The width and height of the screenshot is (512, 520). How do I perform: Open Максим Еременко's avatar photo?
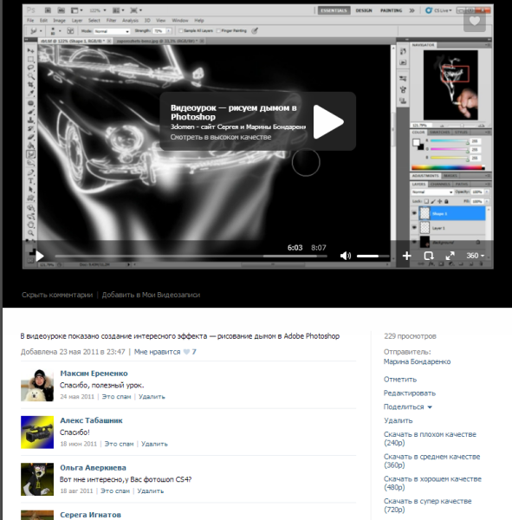coord(37,385)
